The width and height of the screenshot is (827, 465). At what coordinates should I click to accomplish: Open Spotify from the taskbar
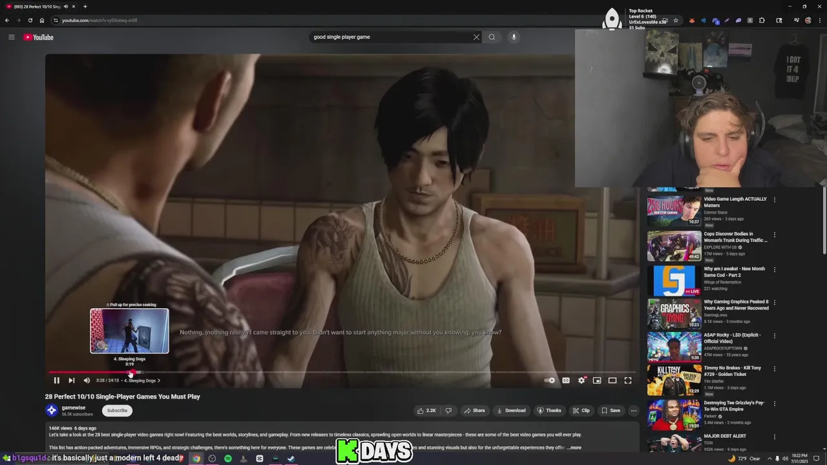coord(228,459)
